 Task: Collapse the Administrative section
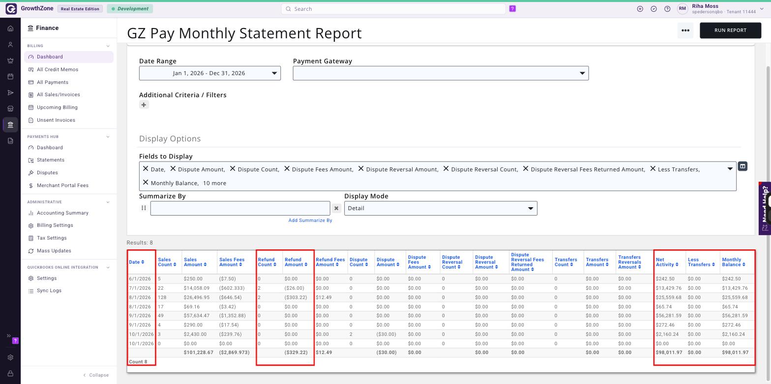pos(108,202)
